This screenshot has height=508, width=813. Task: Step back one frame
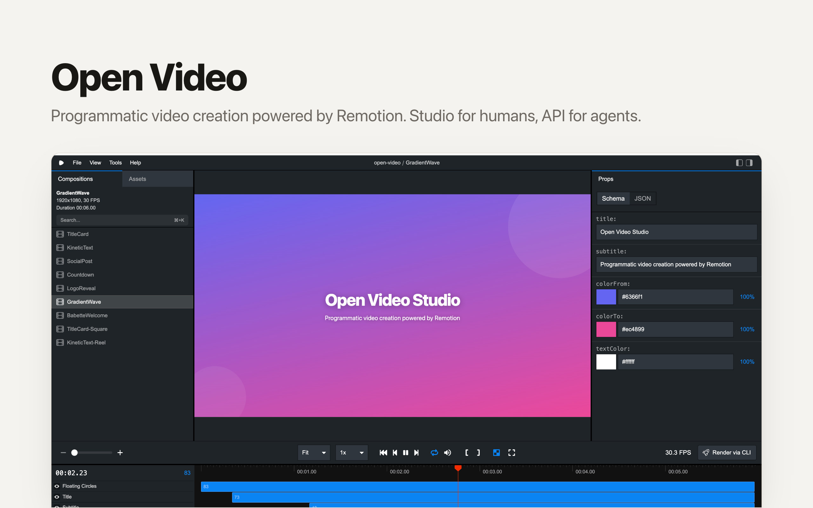click(x=395, y=452)
